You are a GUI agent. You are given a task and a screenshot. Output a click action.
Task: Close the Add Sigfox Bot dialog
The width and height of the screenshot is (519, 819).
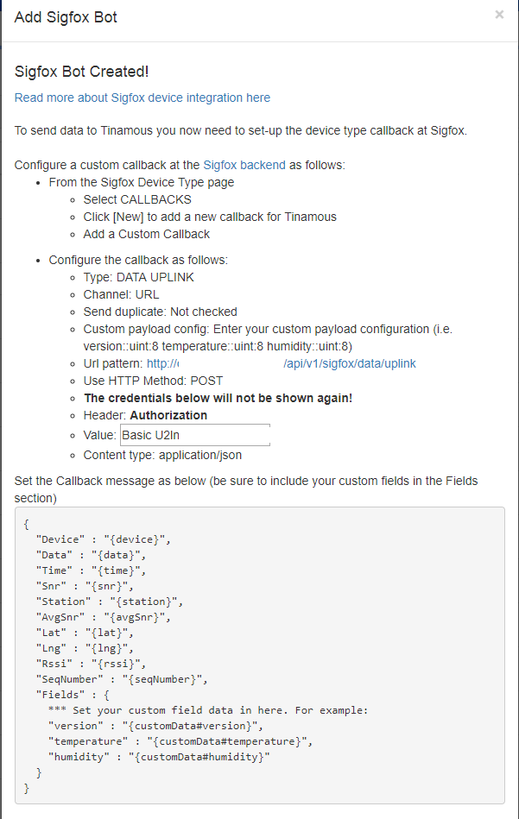pos(498,15)
